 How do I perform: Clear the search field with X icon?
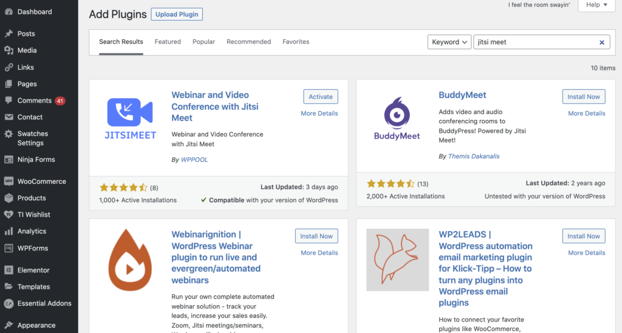tap(602, 42)
